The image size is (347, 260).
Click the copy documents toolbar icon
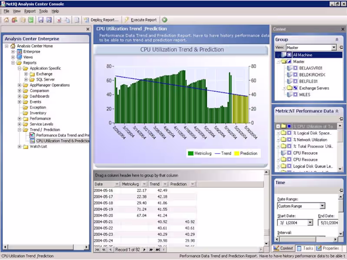67,20
